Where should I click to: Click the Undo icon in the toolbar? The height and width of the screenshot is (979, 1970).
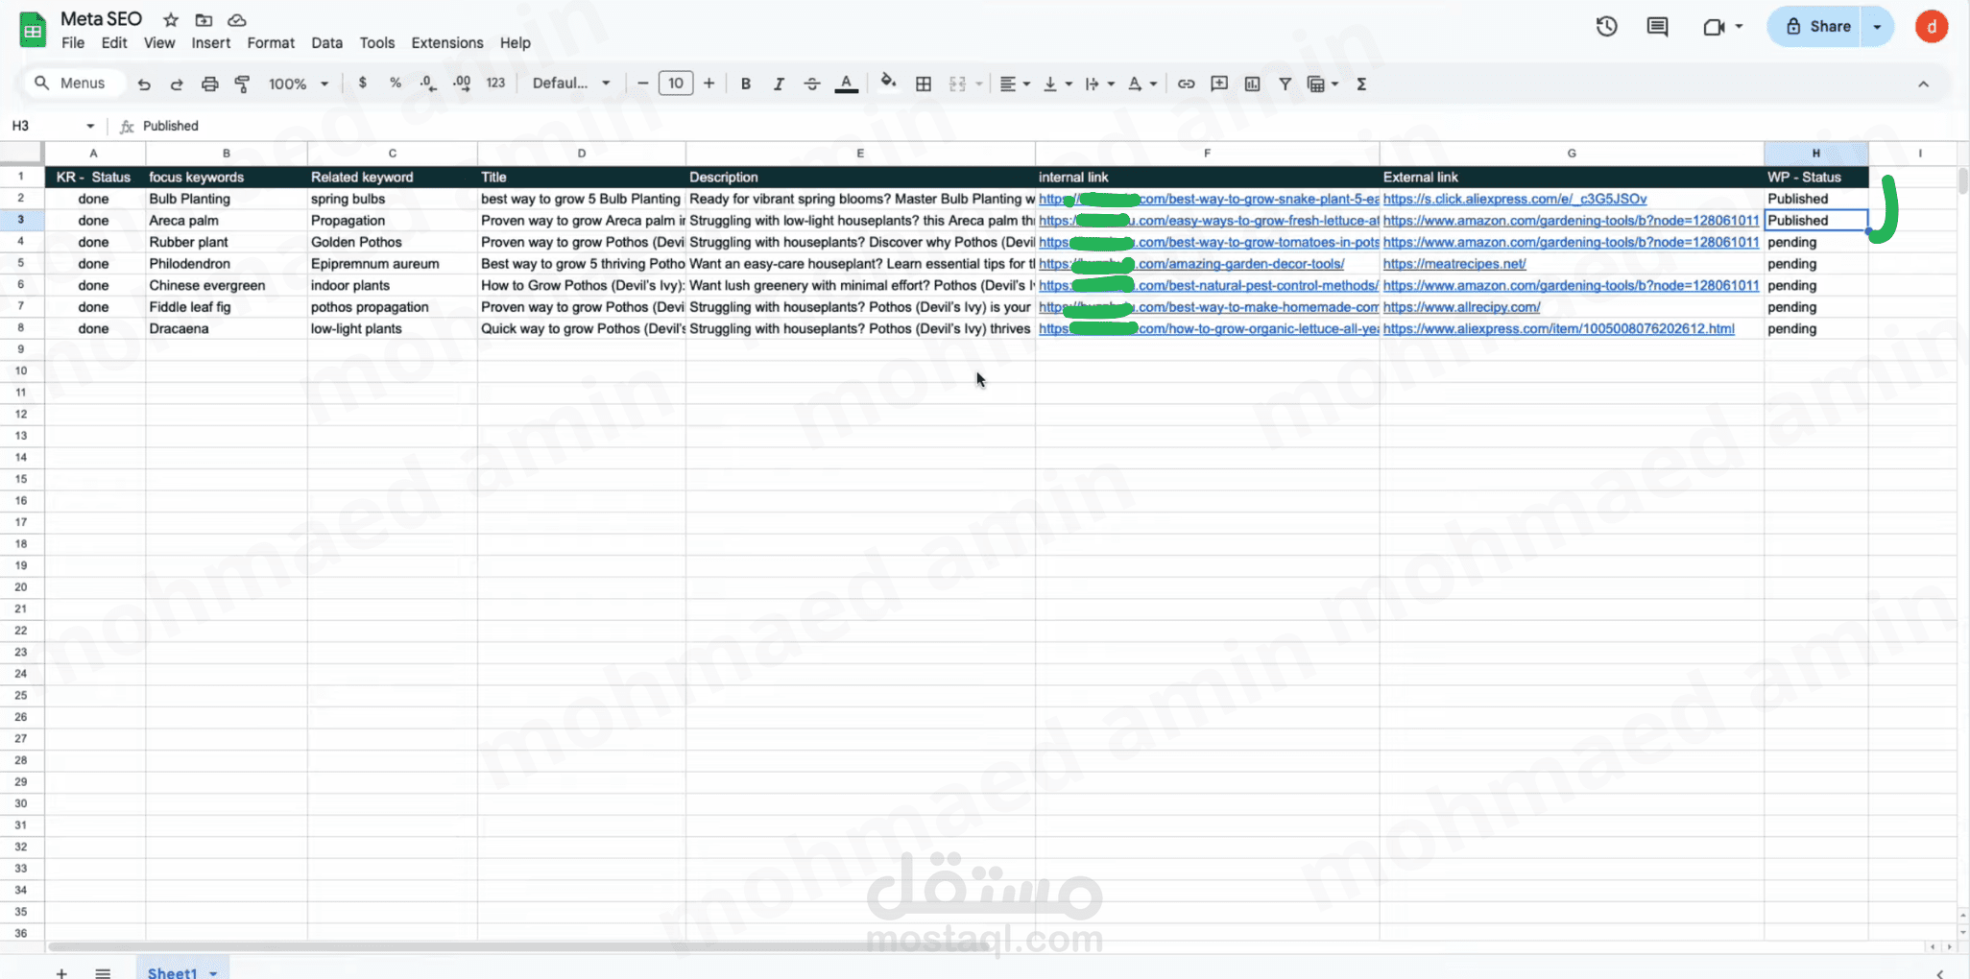click(x=144, y=84)
